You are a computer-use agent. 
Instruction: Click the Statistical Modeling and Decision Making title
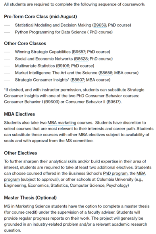point(53,25)
